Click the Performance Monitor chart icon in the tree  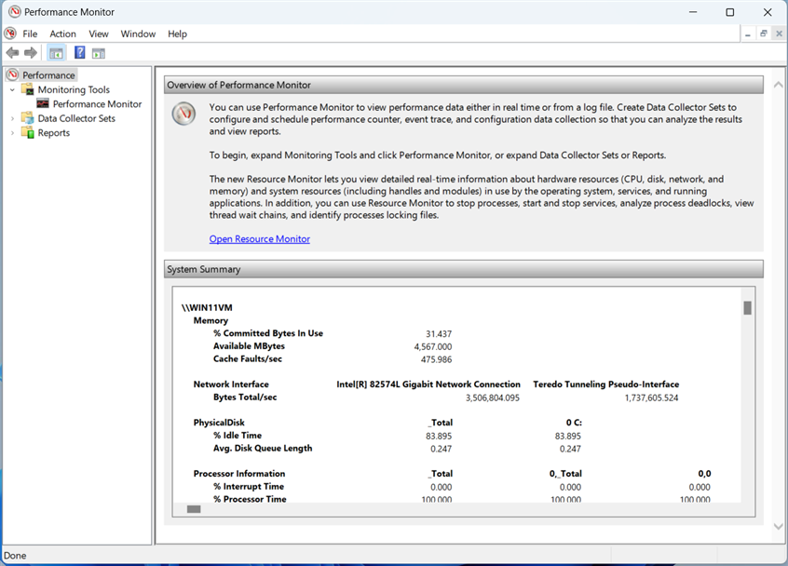pyautogui.click(x=42, y=103)
